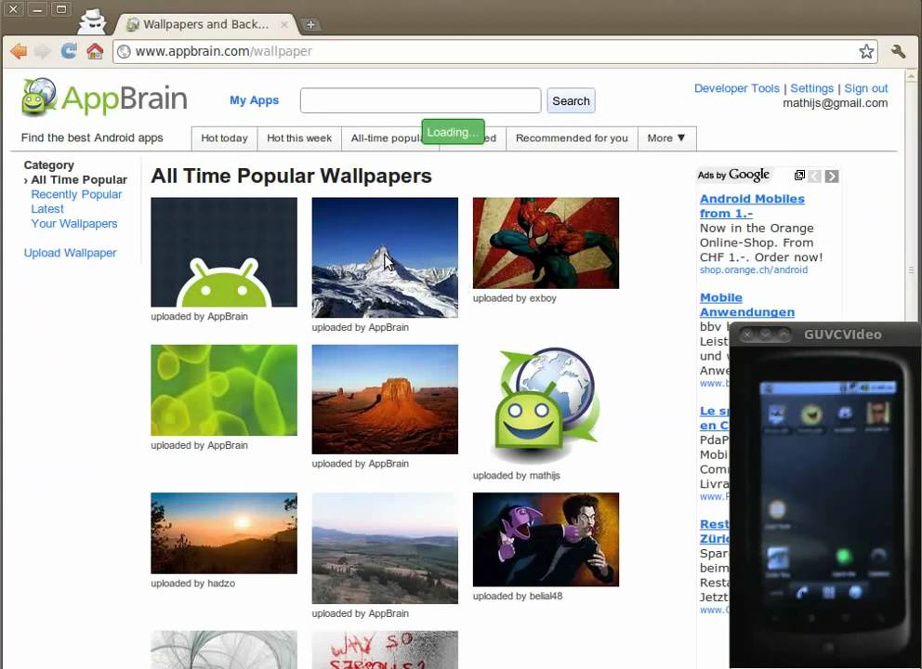Select the Latest category

pyautogui.click(x=47, y=209)
